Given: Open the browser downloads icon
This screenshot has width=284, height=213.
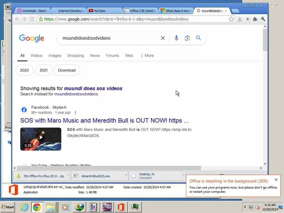Looking at the screenshot, I should tap(240, 19).
